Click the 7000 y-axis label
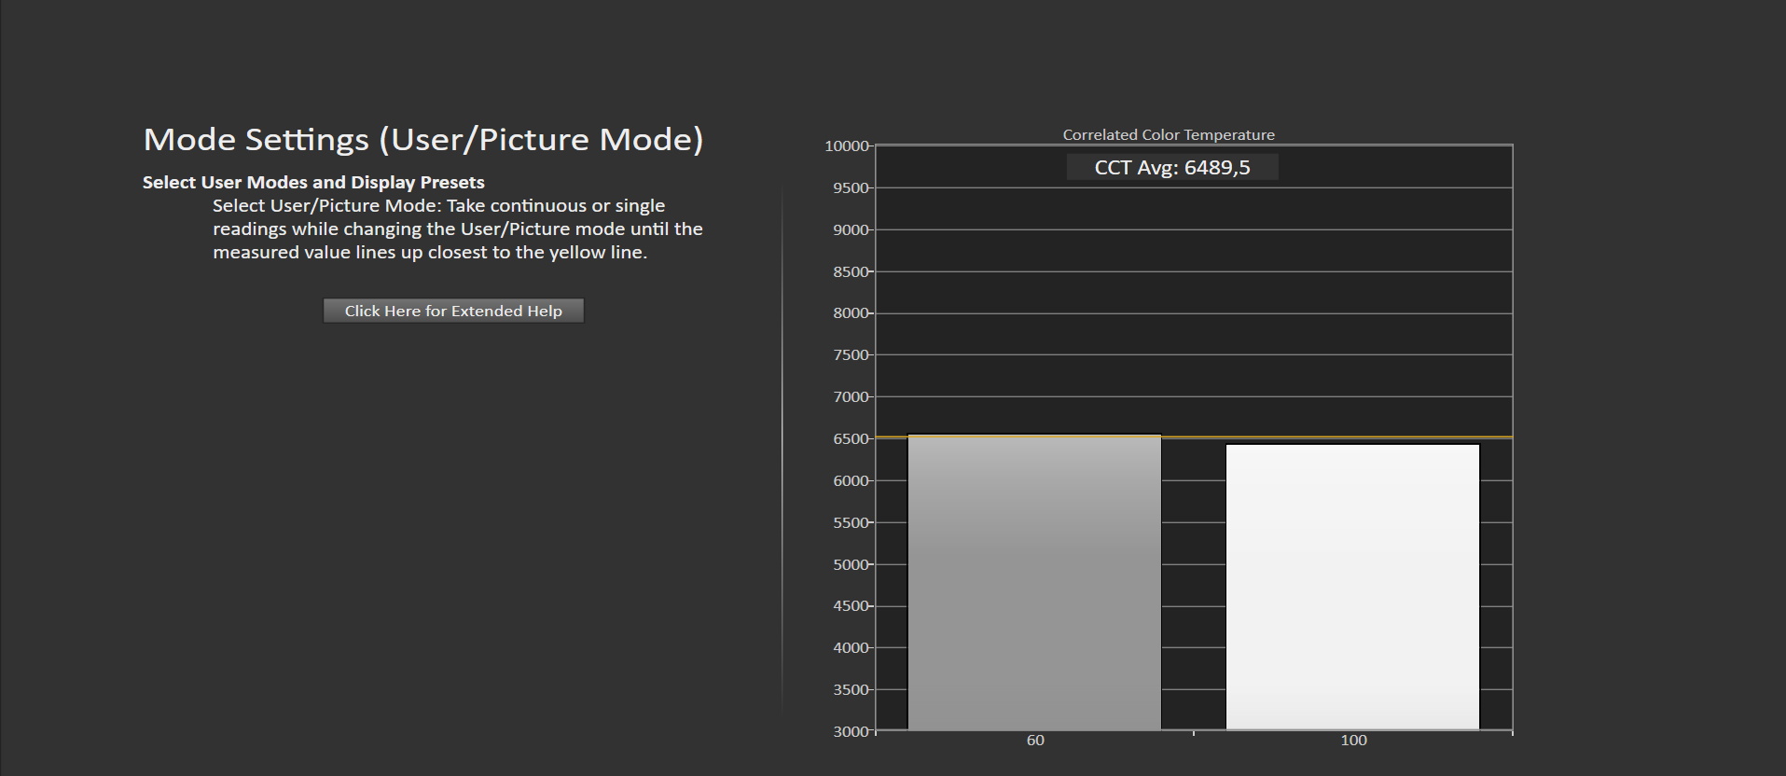The image size is (1786, 776). coord(851,397)
